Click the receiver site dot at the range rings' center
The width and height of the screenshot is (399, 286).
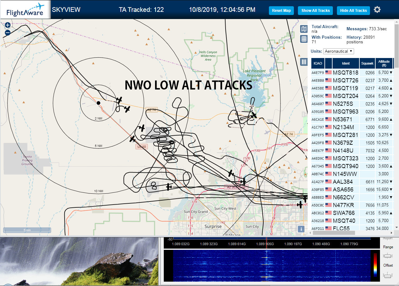(98, 103)
